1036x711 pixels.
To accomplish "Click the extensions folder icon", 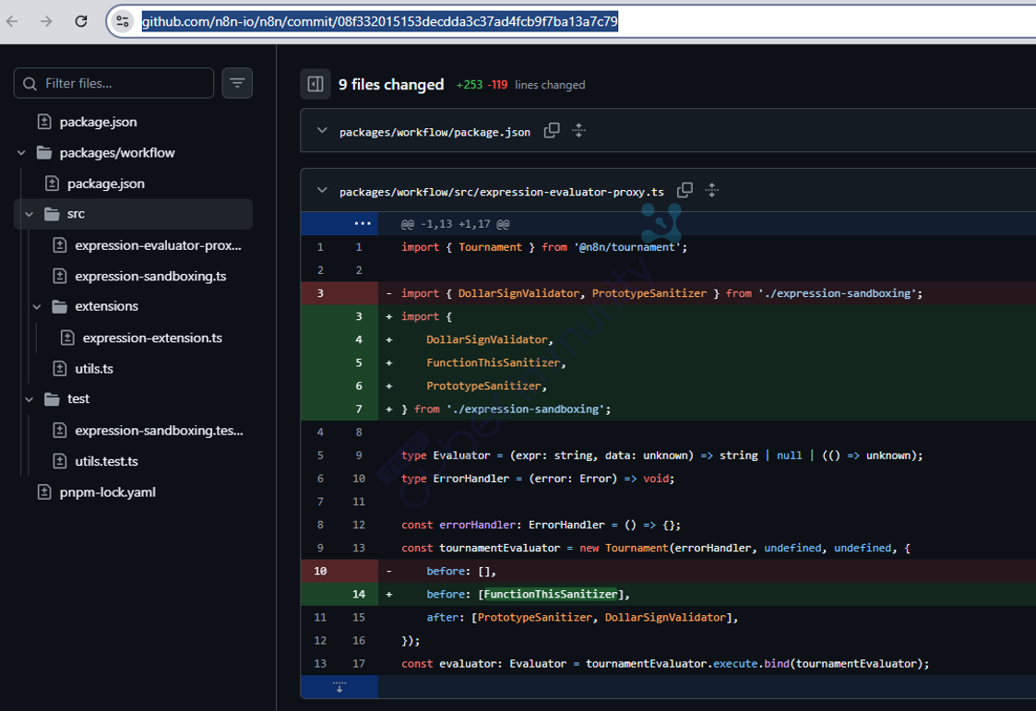I will 59,306.
